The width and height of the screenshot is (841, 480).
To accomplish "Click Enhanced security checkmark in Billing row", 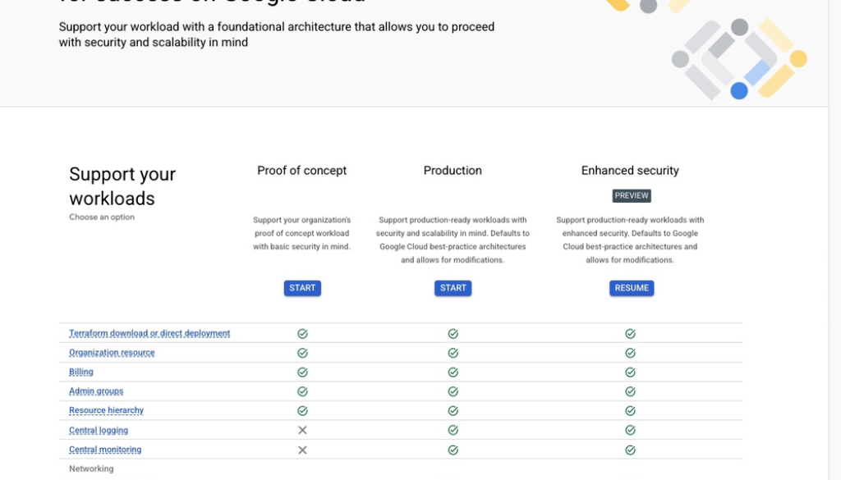I will pyautogui.click(x=630, y=373).
